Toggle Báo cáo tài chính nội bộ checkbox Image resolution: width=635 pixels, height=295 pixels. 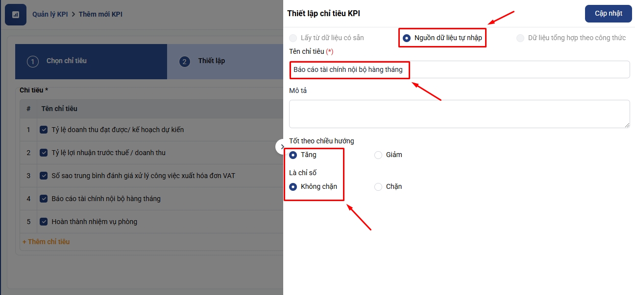point(44,199)
